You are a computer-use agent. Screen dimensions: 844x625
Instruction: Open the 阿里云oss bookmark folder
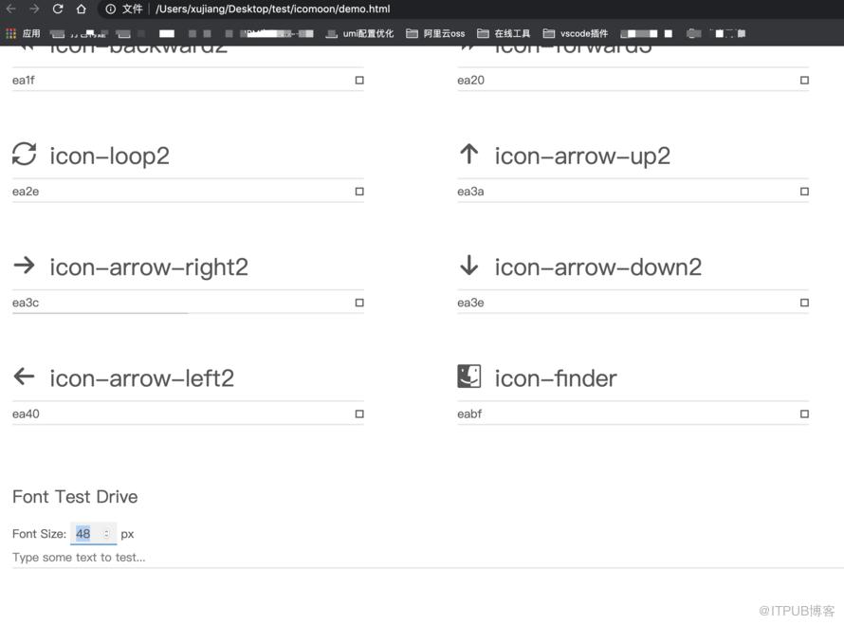435,33
